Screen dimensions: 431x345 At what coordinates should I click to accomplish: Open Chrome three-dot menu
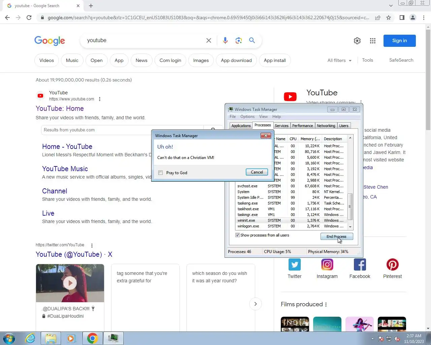pyautogui.click(x=424, y=18)
